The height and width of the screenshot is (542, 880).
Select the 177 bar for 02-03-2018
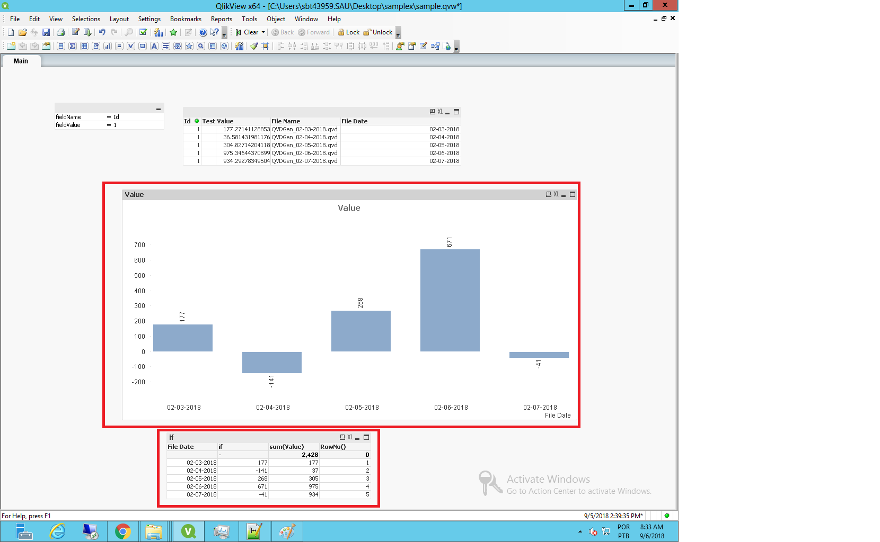pos(183,338)
